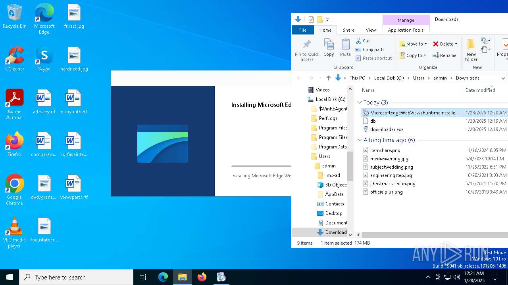
Task: Open the Application Tools tab
Action: (406, 30)
